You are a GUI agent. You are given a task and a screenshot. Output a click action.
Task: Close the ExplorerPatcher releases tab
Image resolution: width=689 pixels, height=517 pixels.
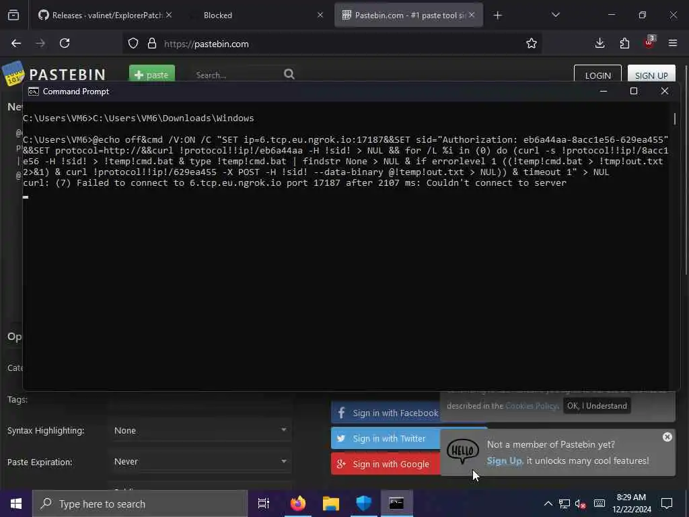point(169,15)
